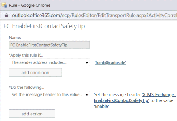Click the 'to the value' description text
This screenshot has height=121, width=177.
point(162,100)
